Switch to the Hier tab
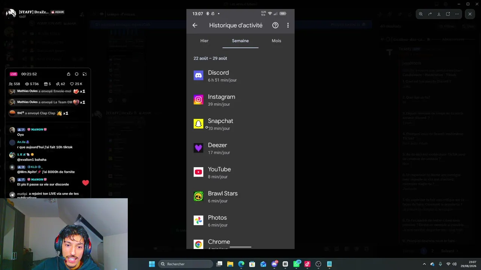 pos(204,40)
